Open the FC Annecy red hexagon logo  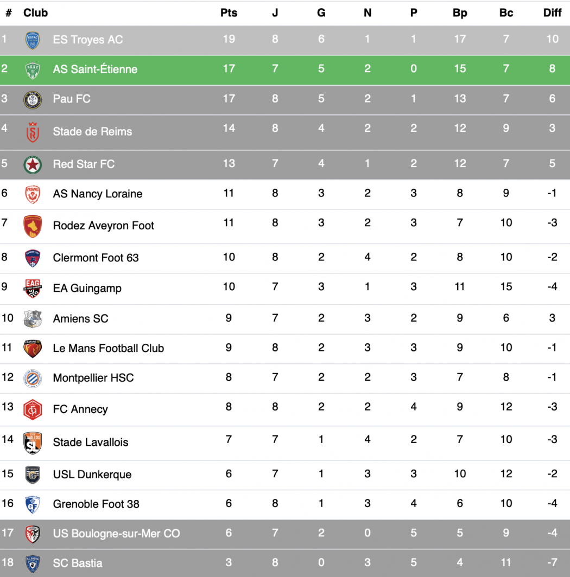coord(33,409)
